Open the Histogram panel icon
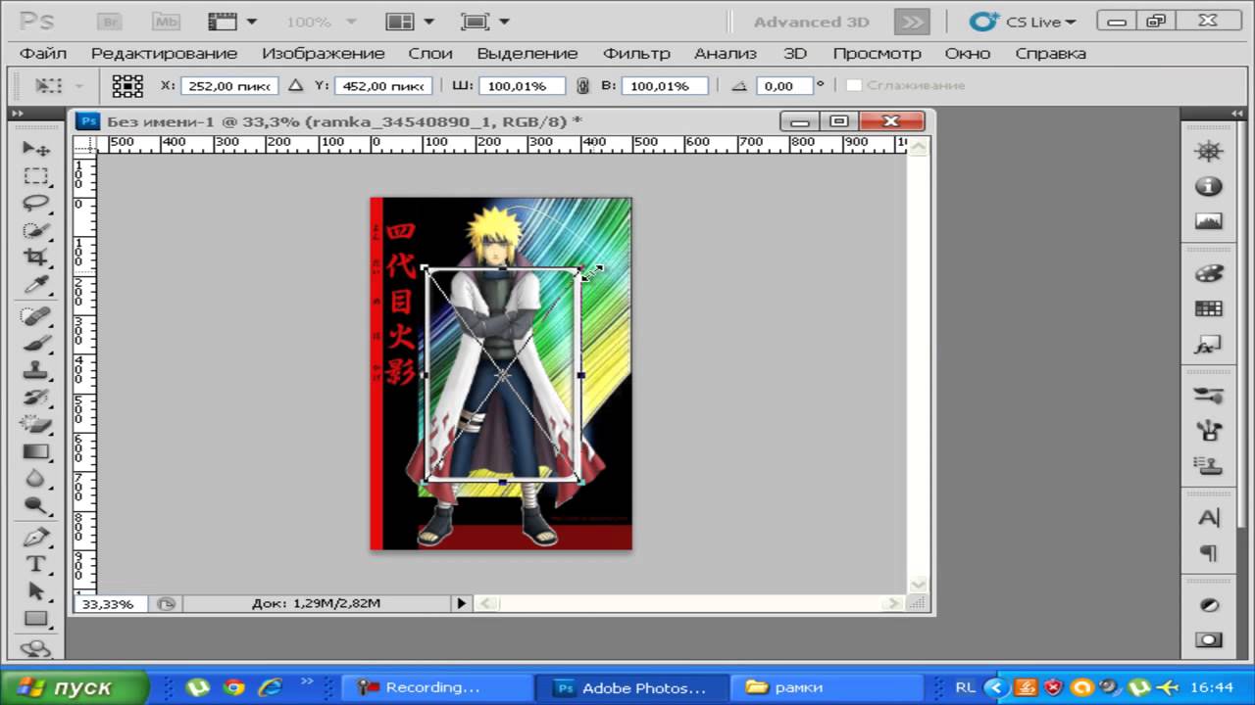1255x705 pixels. pyautogui.click(x=1208, y=221)
